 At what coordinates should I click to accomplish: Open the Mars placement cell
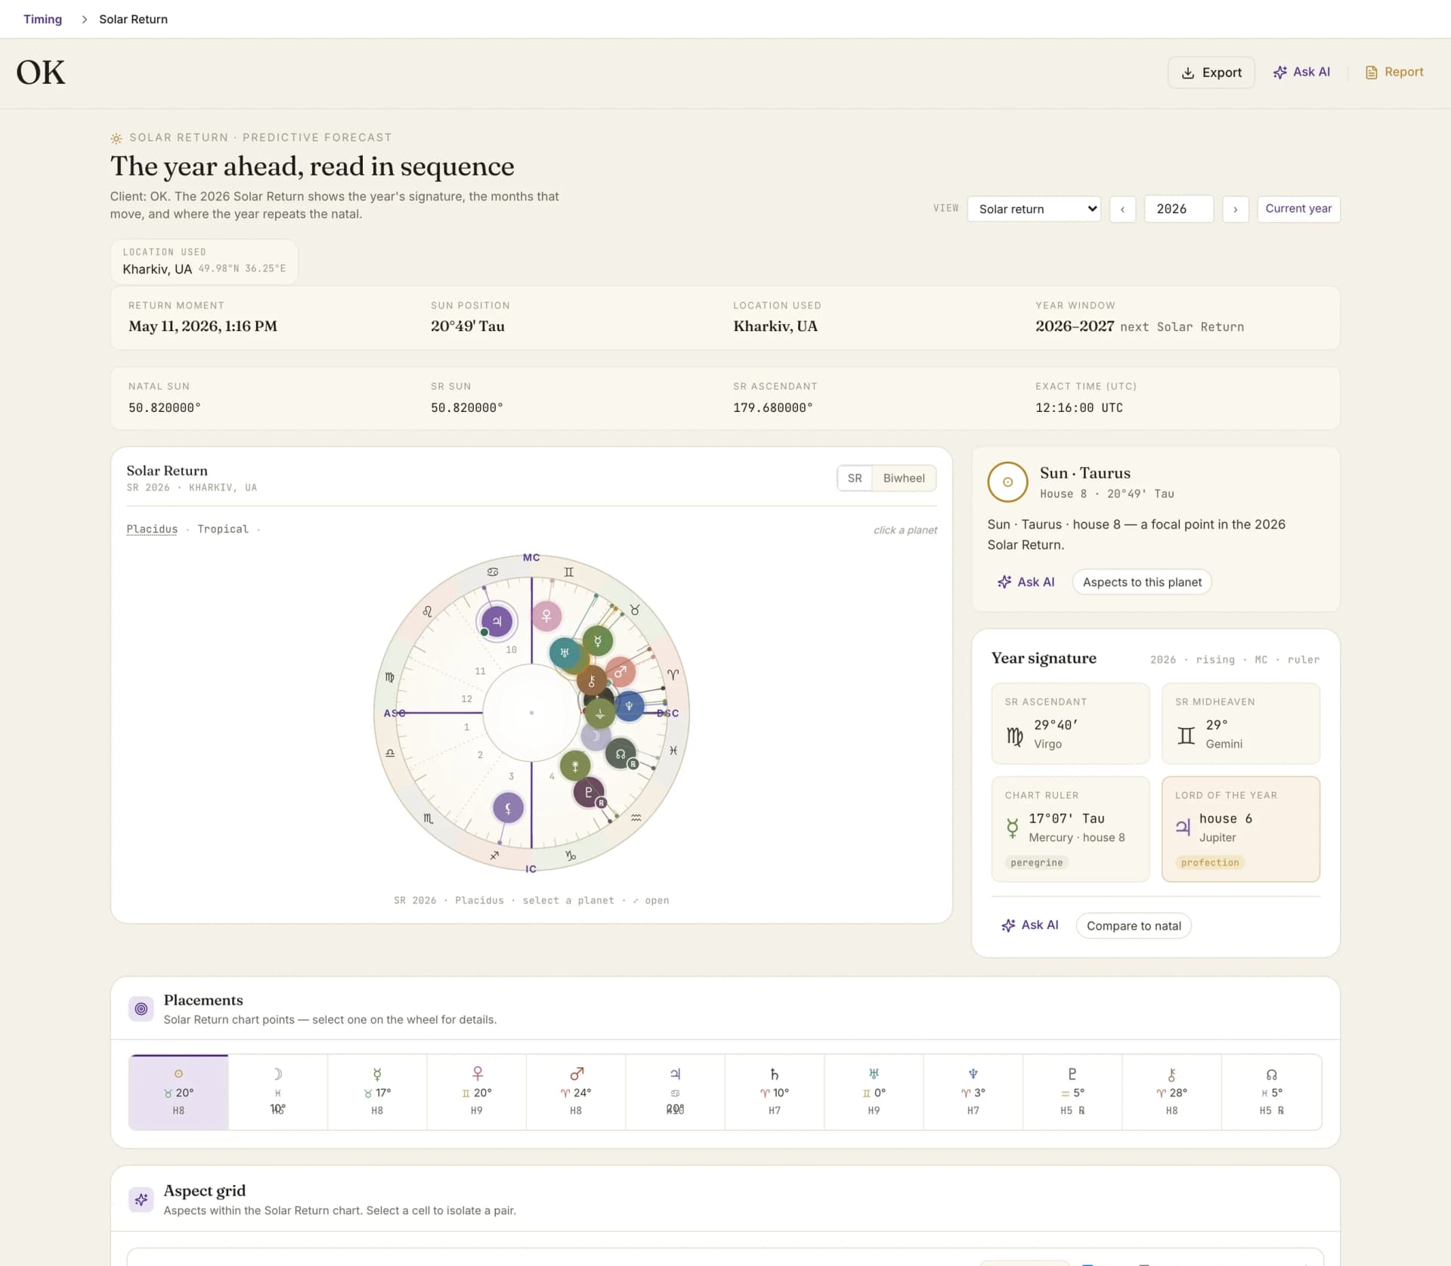[576, 1091]
